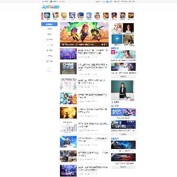Open the first game icon in the game row

(x=47, y=15)
